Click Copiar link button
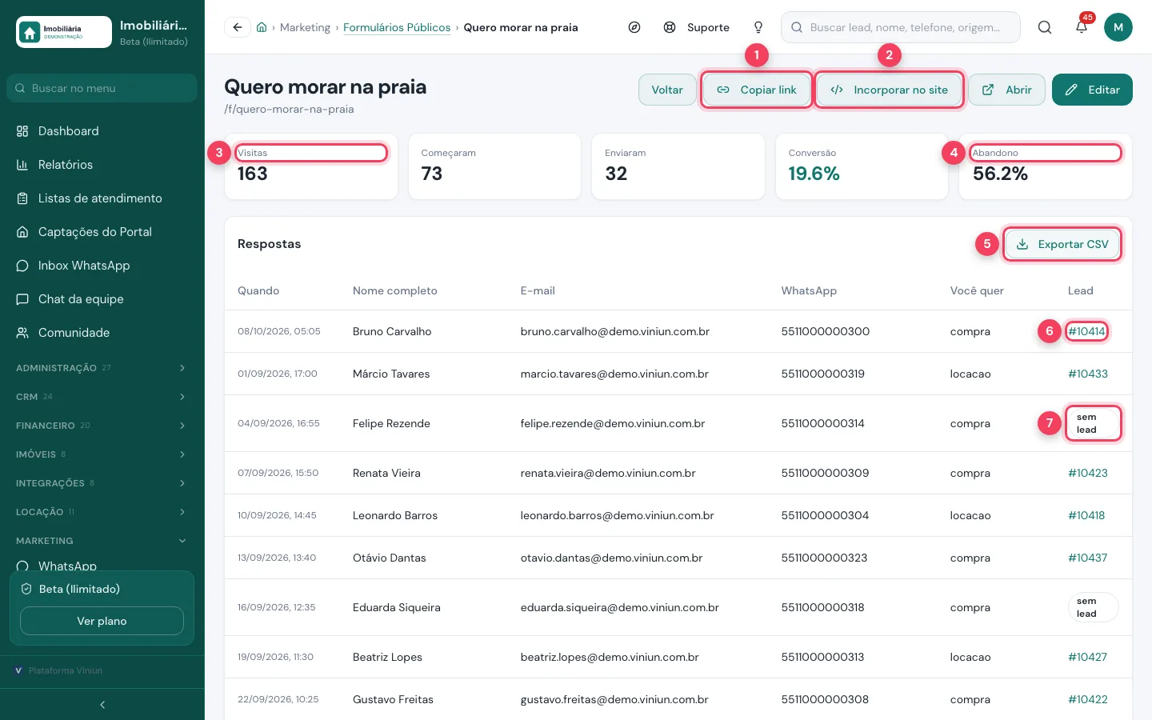 [757, 90]
